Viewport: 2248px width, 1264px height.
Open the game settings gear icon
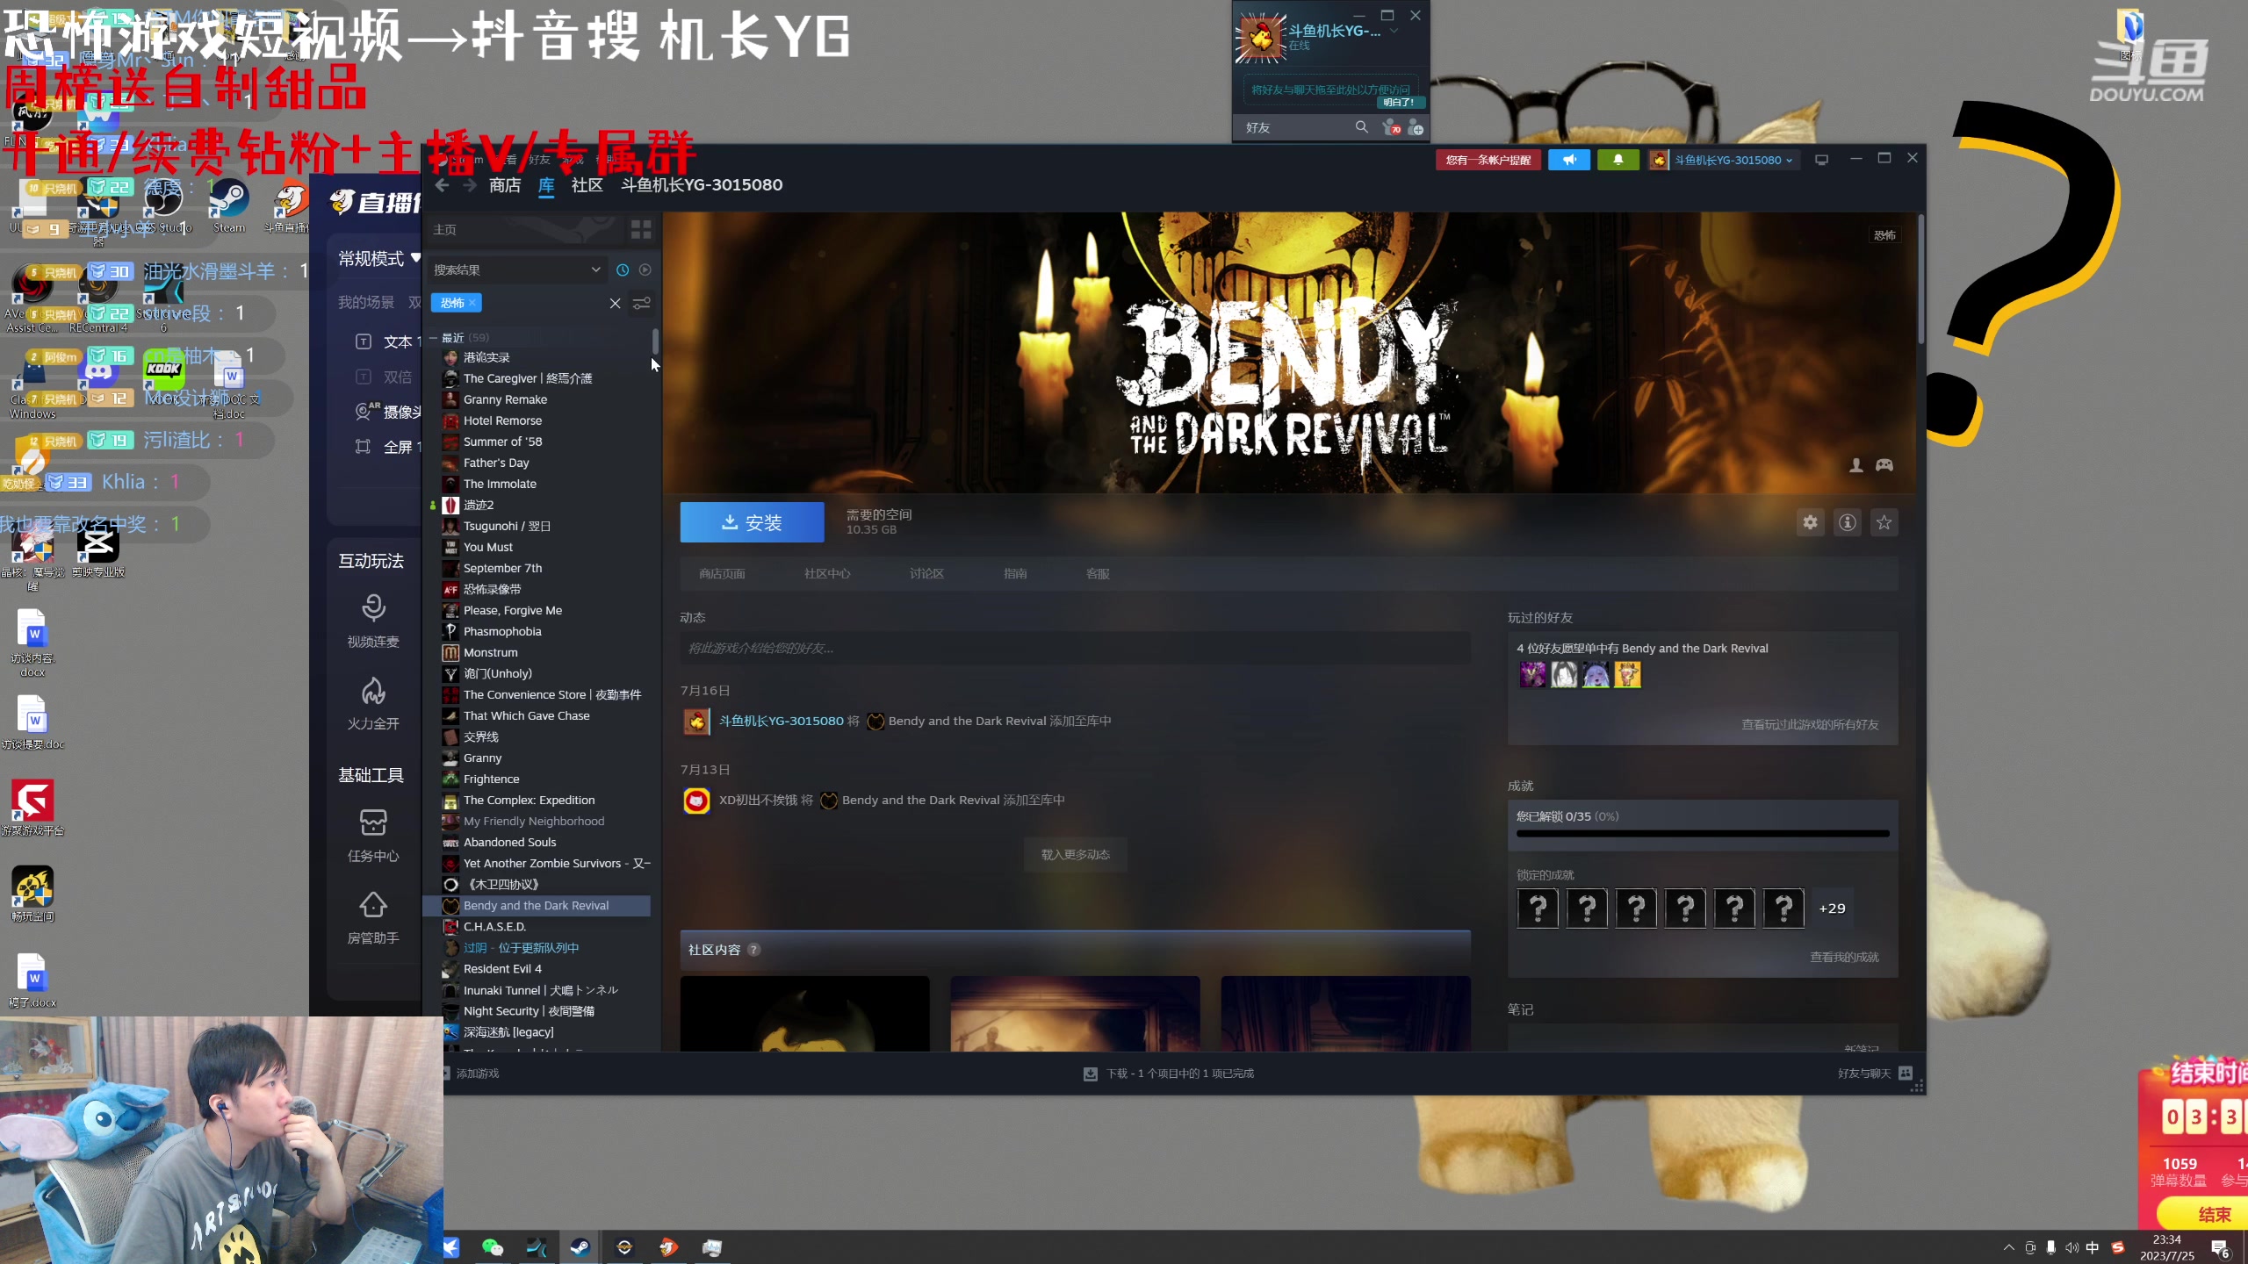(1809, 522)
